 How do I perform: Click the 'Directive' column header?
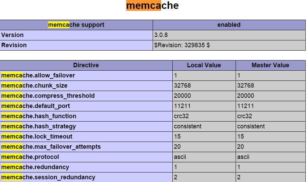pyautogui.click(x=86, y=65)
